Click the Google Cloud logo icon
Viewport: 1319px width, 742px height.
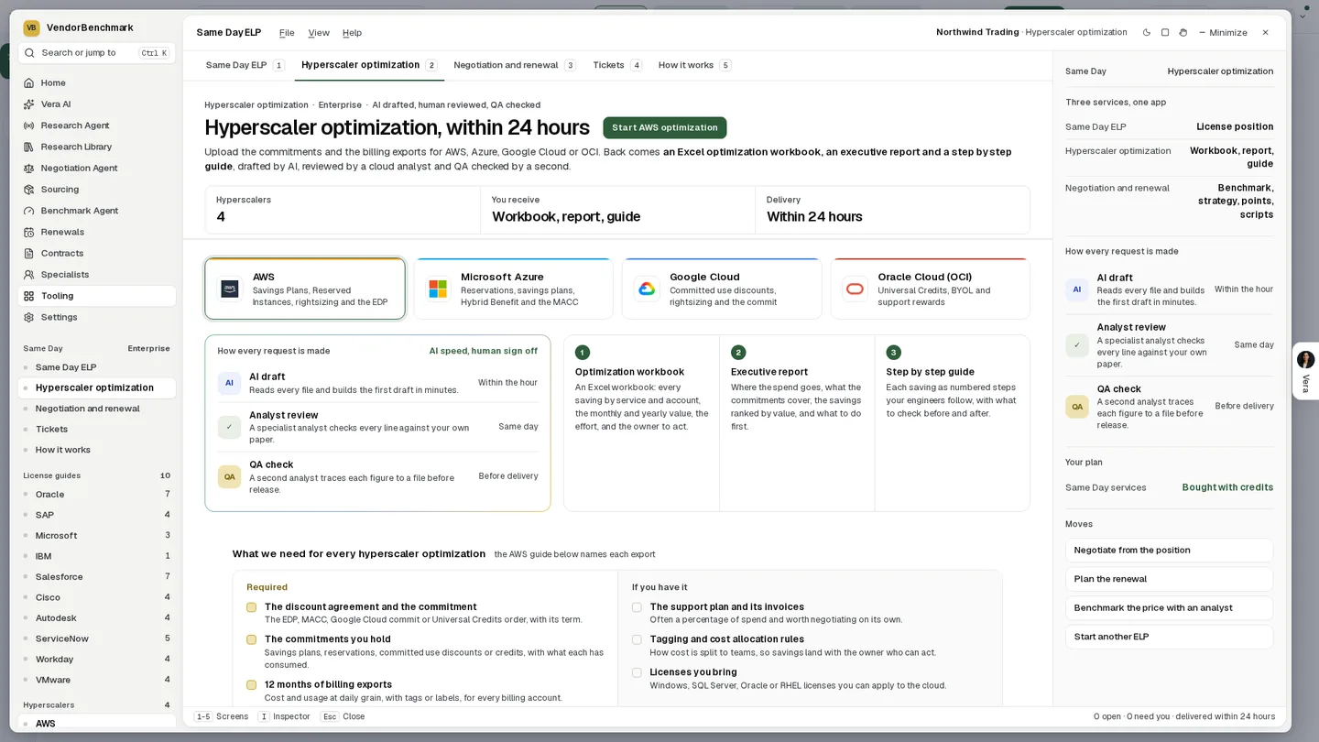pyautogui.click(x=647, y=289)
